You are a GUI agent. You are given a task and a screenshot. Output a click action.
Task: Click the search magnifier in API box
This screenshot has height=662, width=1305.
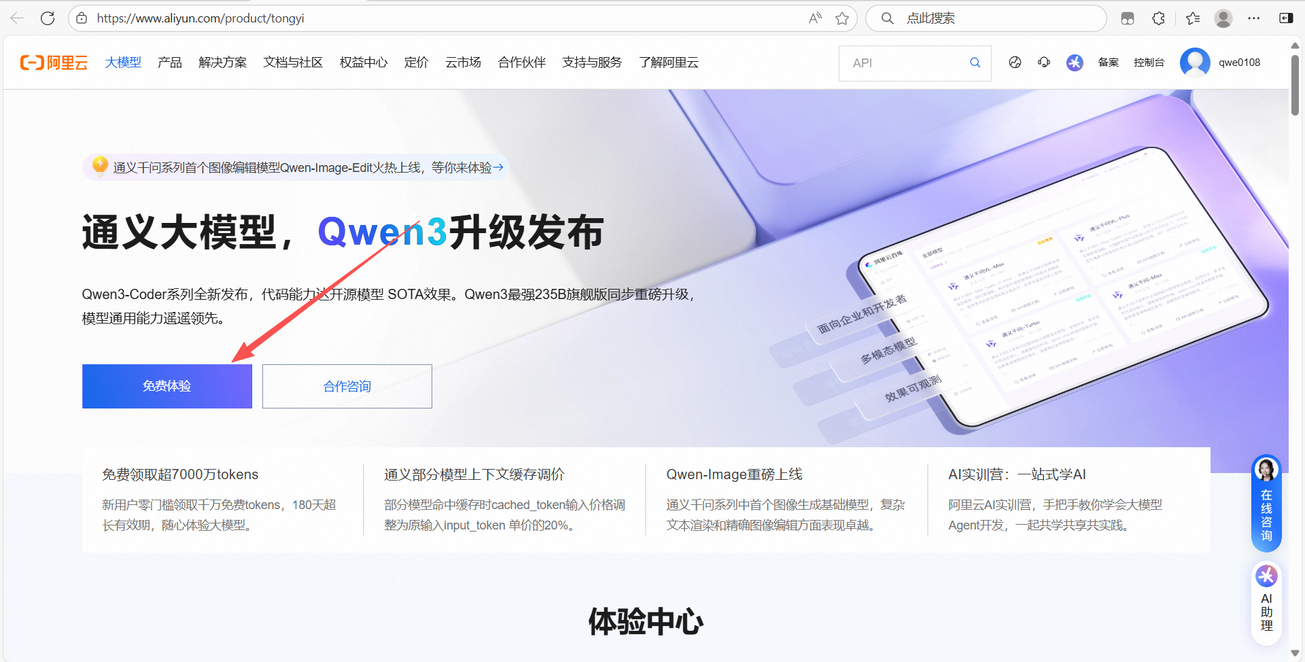tap(975, 63)
